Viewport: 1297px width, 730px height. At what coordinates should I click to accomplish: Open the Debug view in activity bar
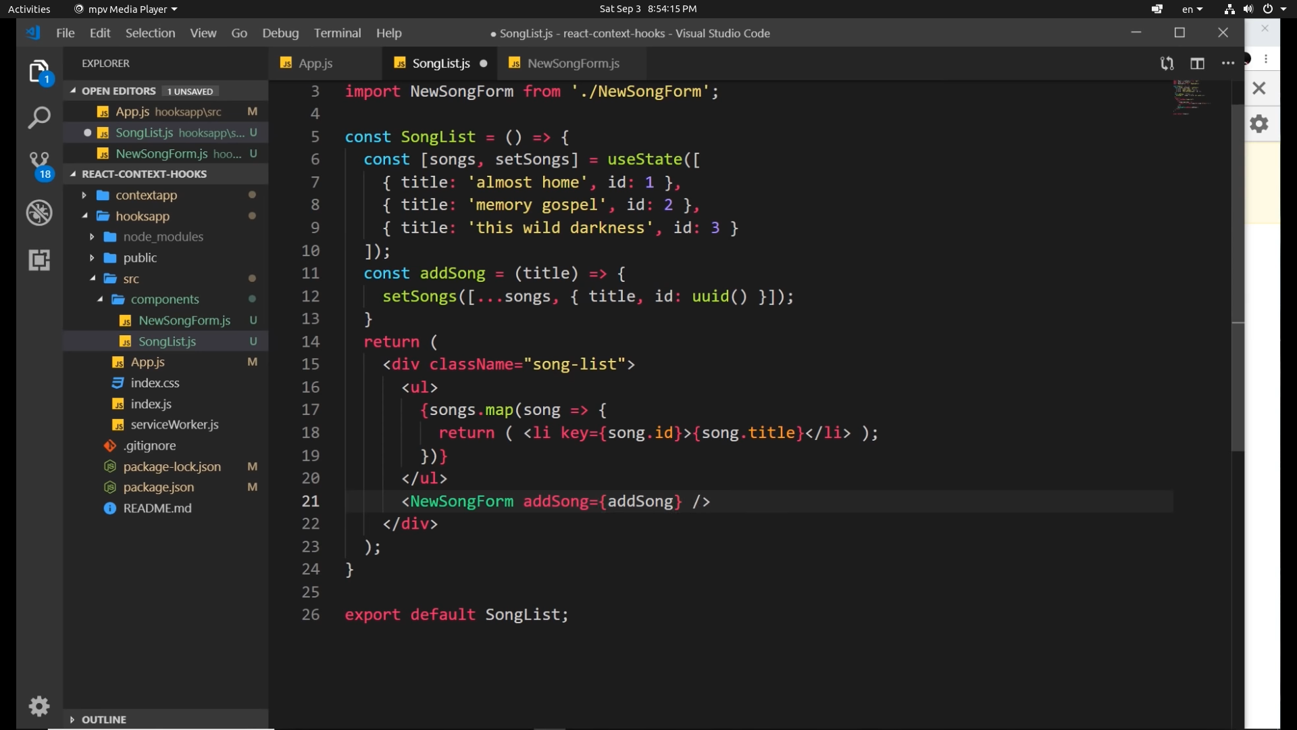point(39,213)
